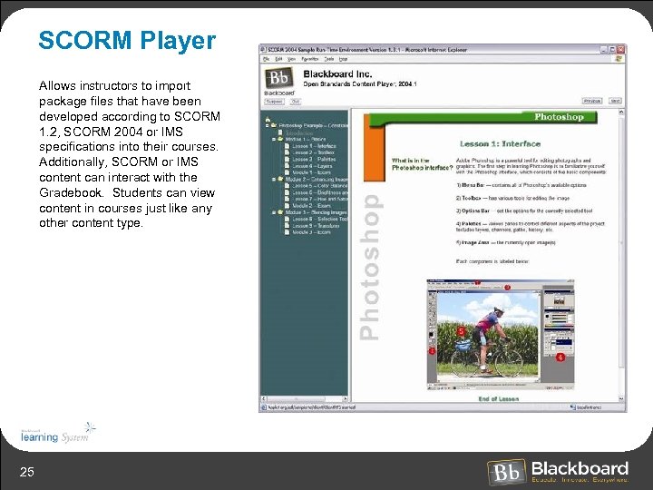Click the home icon above the course tree
Screen dimensions: 653x490
pos(268,120)
